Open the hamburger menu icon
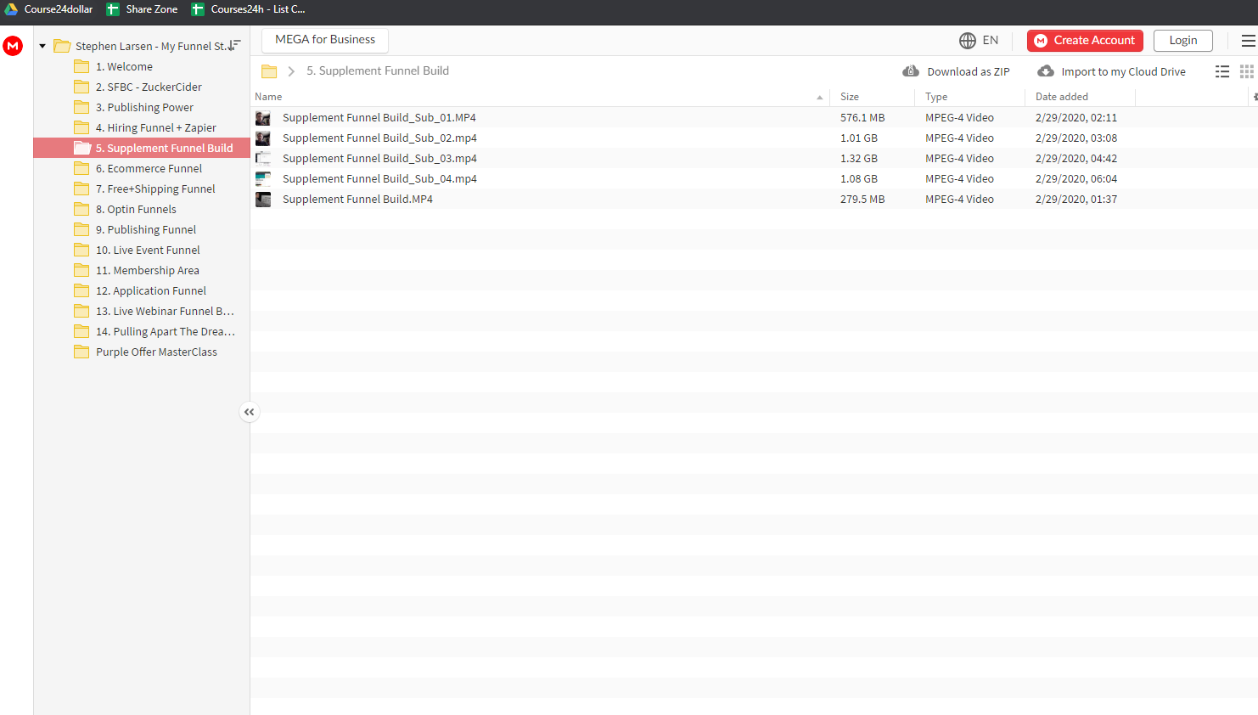This screenshot has height=715, width=1258. click(1248, 41)
